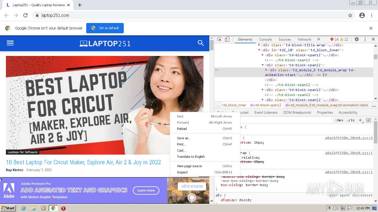
Task: Open DevTools settings gear
Action: click(357, 39)
